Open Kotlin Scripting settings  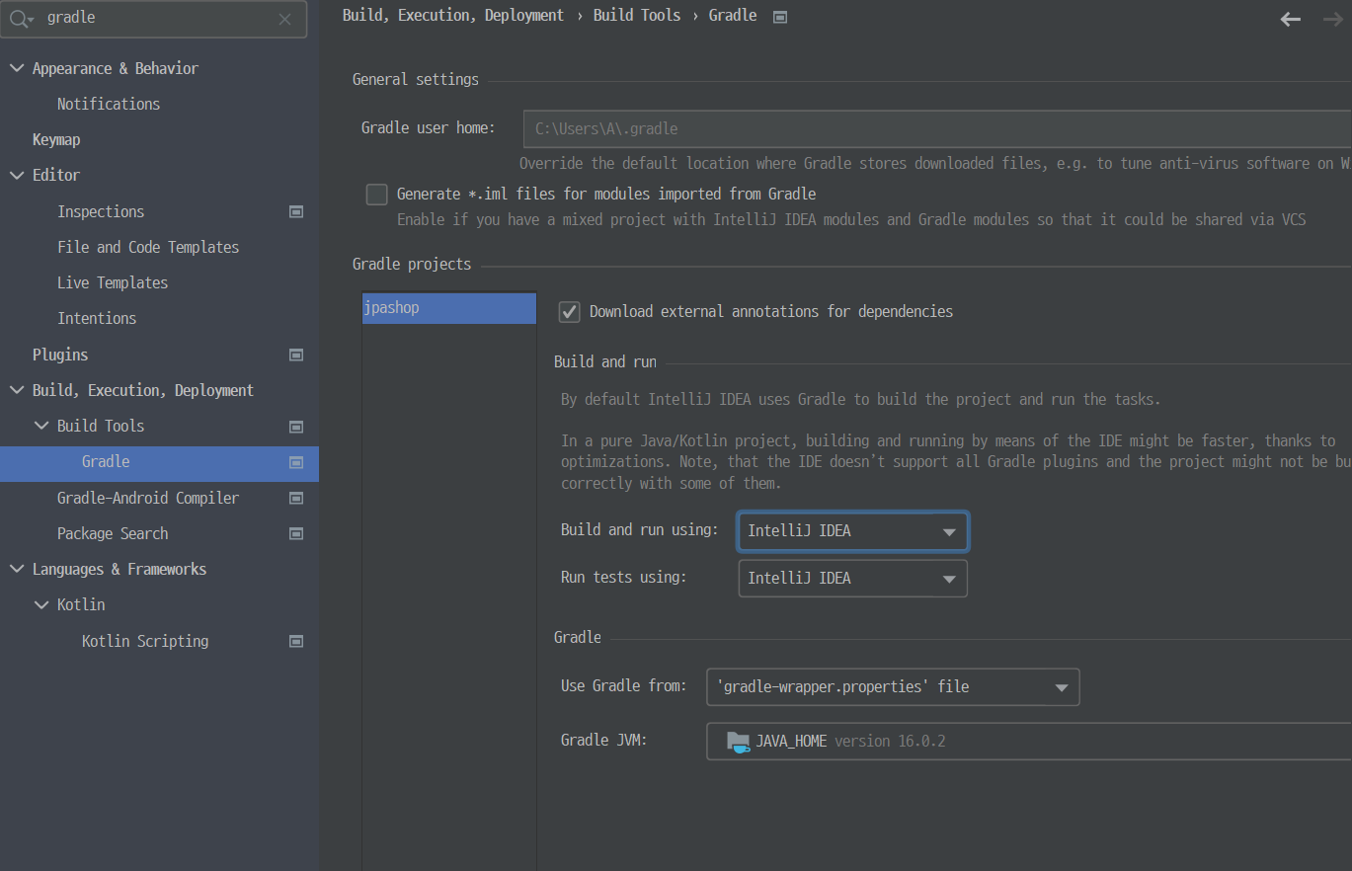pyautogui.click(x=145, y=641)
